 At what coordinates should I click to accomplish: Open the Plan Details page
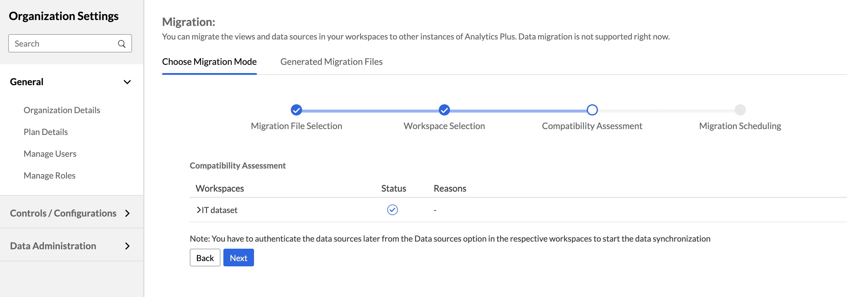coord(45,132)
